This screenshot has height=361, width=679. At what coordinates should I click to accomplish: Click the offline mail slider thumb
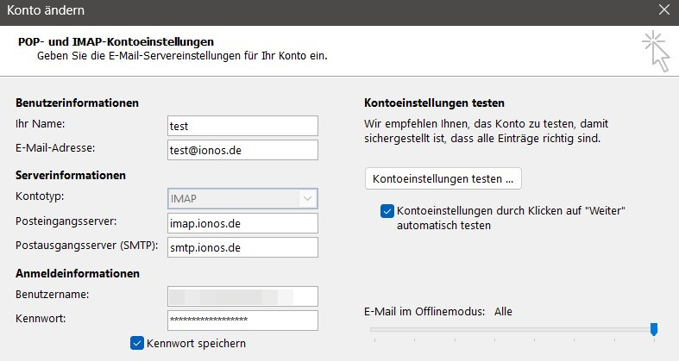(x=654, y=329)
